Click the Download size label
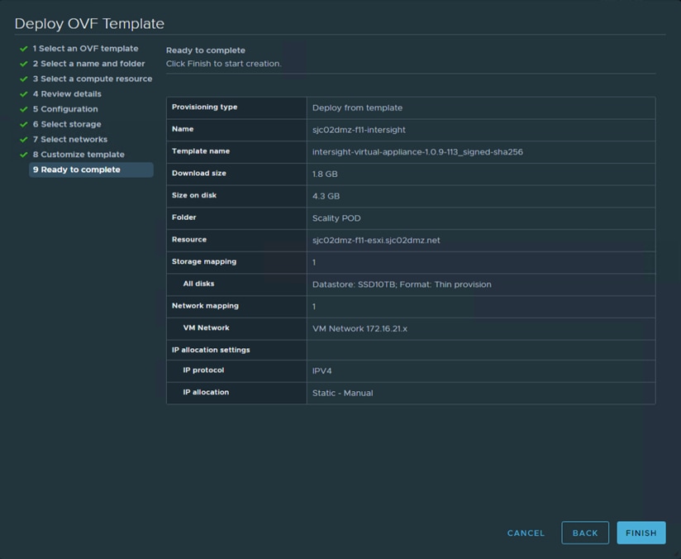This screenshot has width=681, height=559. coord(199,174)
